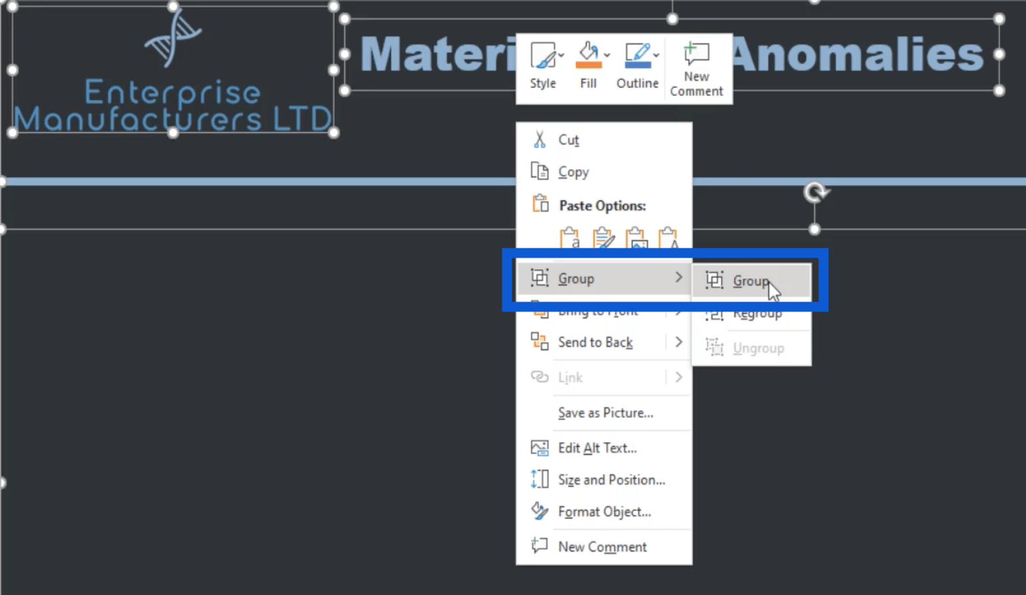Select Regroup in the submenu
This screenshot has width=1026, height=595.
coord(751,313)
